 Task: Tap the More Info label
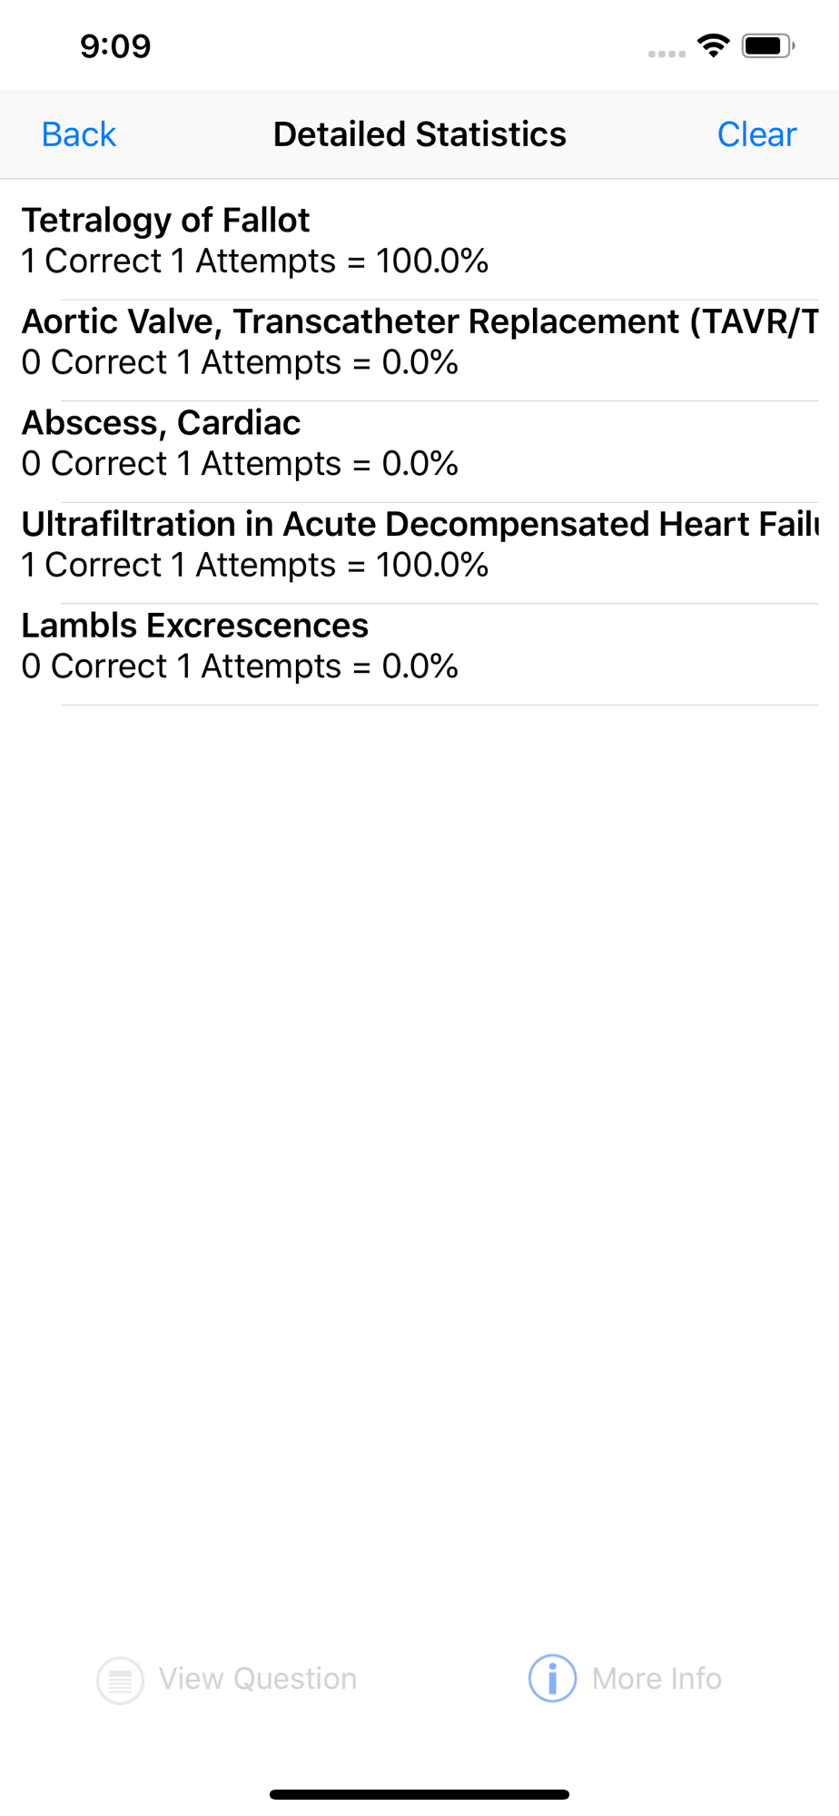[x=656, y=1679]
